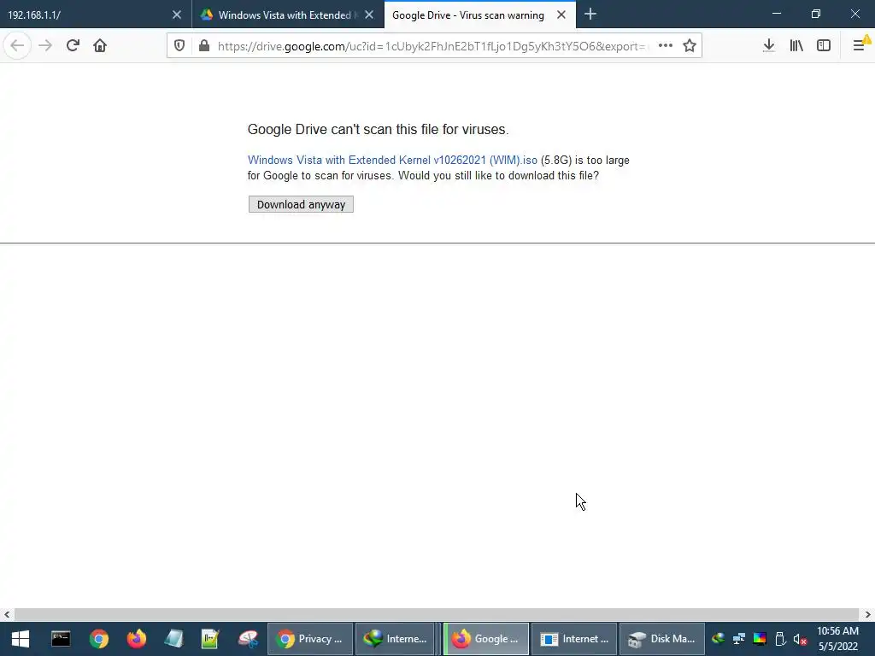Click the colorful display tray icon
The width and height of the screenshot is (875, 656).
click(760, 639)
